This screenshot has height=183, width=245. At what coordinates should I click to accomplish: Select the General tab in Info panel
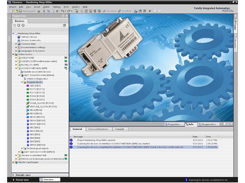click(x=77, y=129)
